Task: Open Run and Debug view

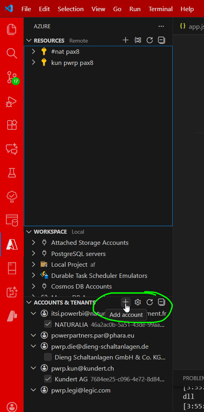Action: 12,102
